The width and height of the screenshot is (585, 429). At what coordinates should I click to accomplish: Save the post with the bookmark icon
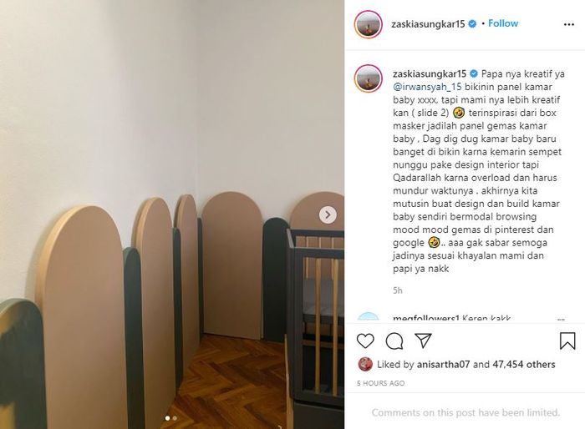[567, 341]
